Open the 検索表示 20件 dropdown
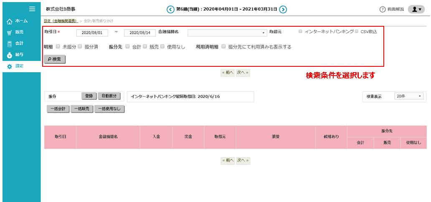Screen dimensions: 431x202 pos(408,96)
